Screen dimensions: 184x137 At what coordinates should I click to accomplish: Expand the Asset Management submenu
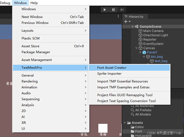51,60
